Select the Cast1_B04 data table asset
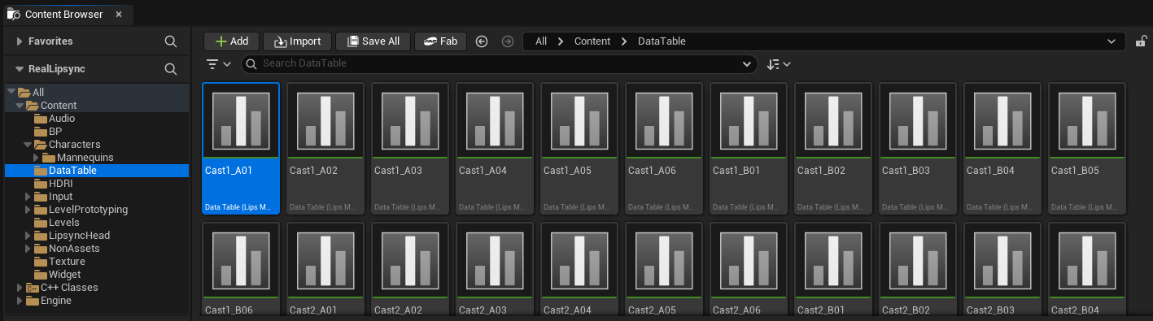This screenshot has height=321, width=1153. click(1002, 149)
